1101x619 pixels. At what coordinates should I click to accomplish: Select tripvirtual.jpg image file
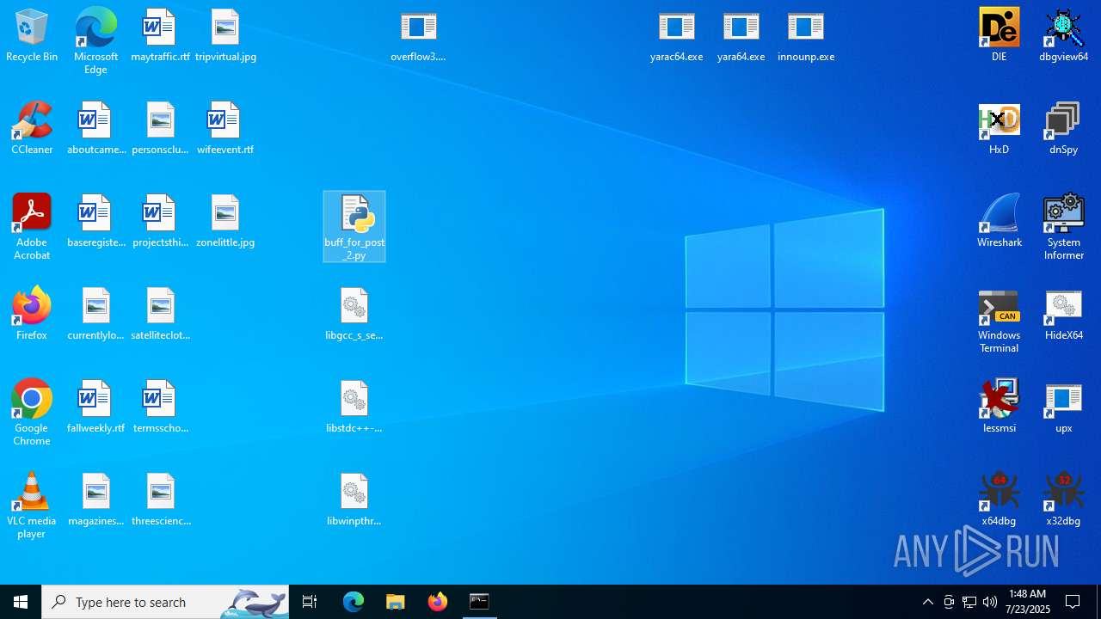(x=225, y=36)
